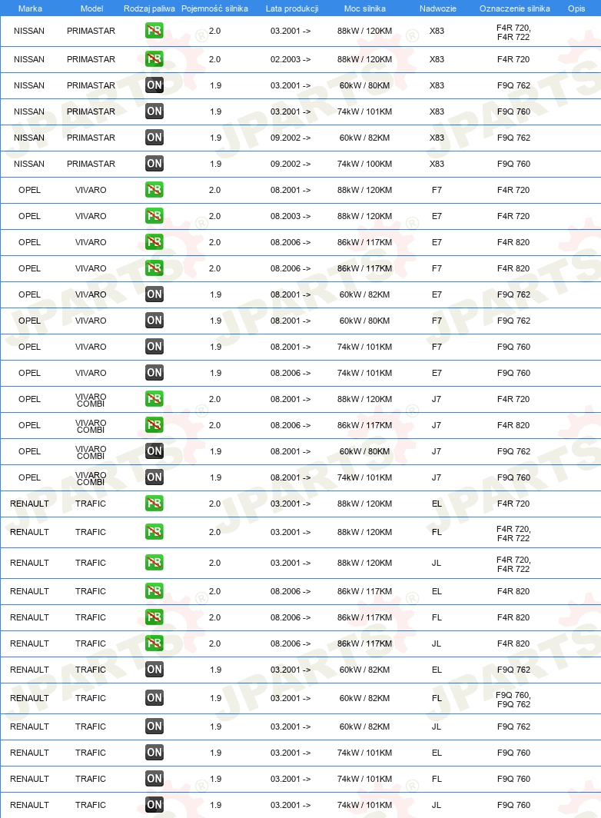Click diesel ON icon in Renault Trafic JL F9Q 760 row
This screenshot has height=818, width=601.
click(x=154, y=804)
